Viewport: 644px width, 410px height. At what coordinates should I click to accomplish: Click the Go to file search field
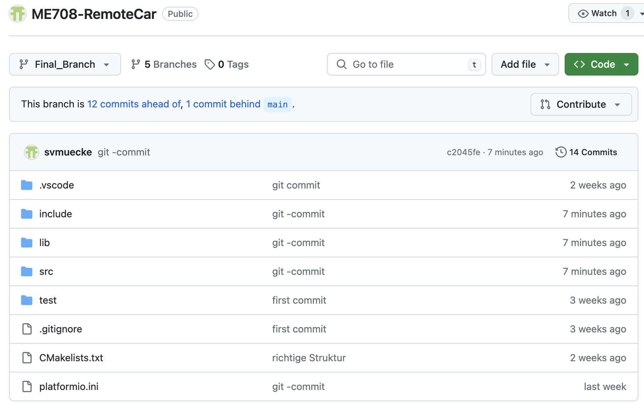tap(406, 64)
